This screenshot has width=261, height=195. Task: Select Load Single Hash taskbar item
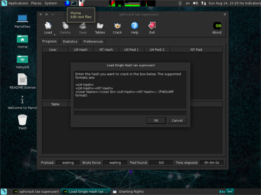click(86, 192)
